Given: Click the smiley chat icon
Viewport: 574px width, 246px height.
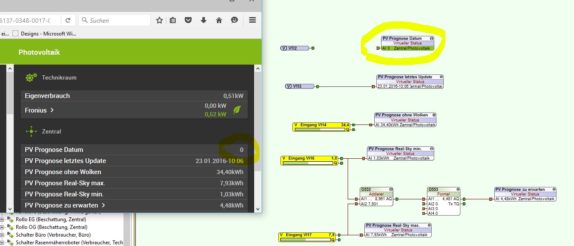Looking at the screenshot, I should tap(234, 20).
